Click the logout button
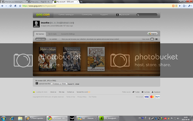Screen dimensions: 193x121 (152, 34)
